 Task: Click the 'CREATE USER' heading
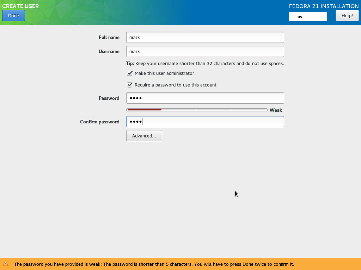[20, 6]
